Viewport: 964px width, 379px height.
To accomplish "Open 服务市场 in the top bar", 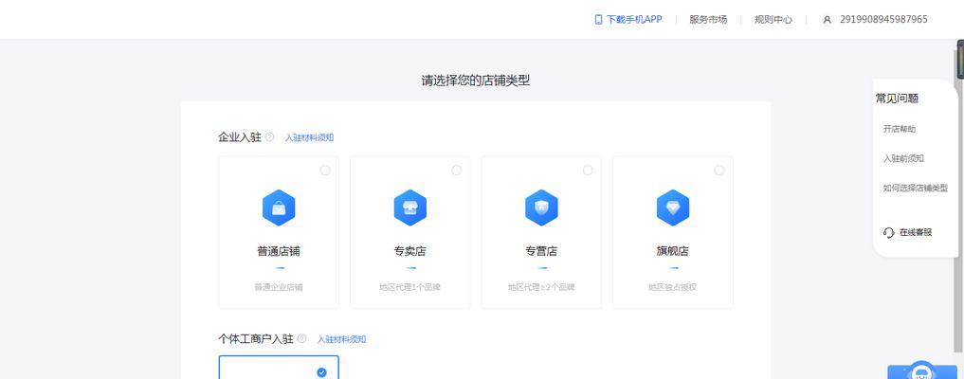I will click(x=708, y=20).
